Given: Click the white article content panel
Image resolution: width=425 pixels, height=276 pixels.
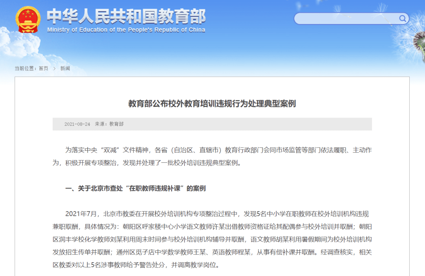Looking at the screenshot, I should tap(213, 173).
